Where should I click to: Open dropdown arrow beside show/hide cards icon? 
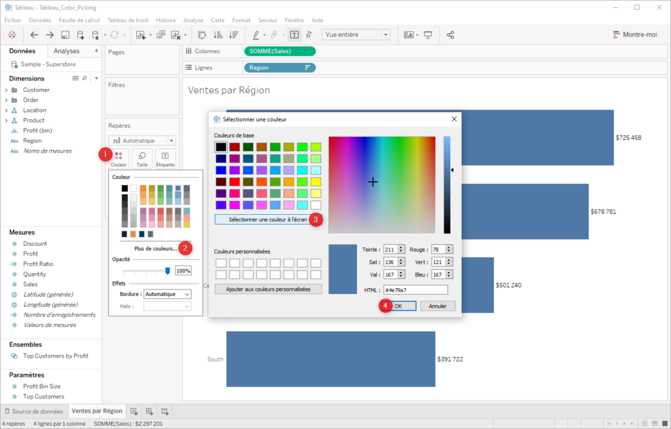tap(417, 35)
